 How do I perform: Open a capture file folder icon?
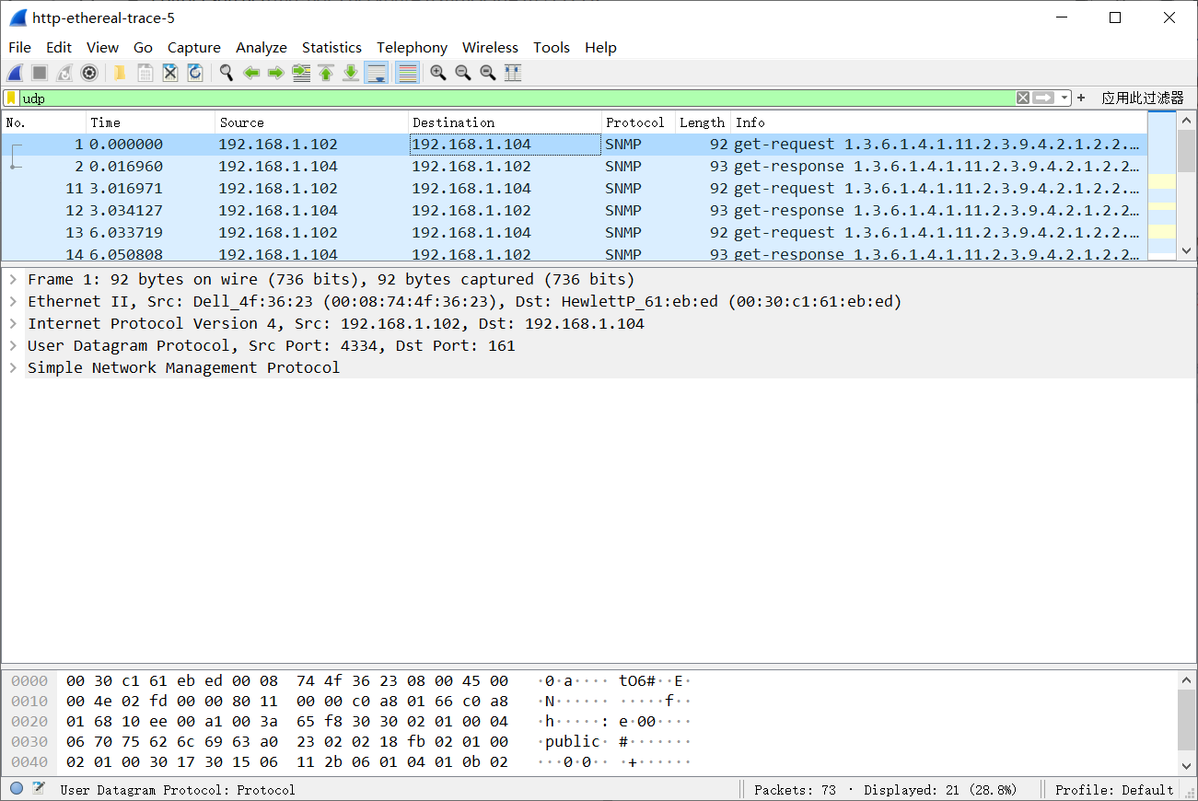[120, 73]
